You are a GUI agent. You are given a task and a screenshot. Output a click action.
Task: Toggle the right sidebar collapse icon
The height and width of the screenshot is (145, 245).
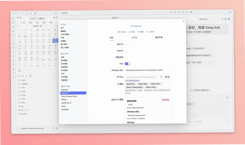[x=230, y=12]
